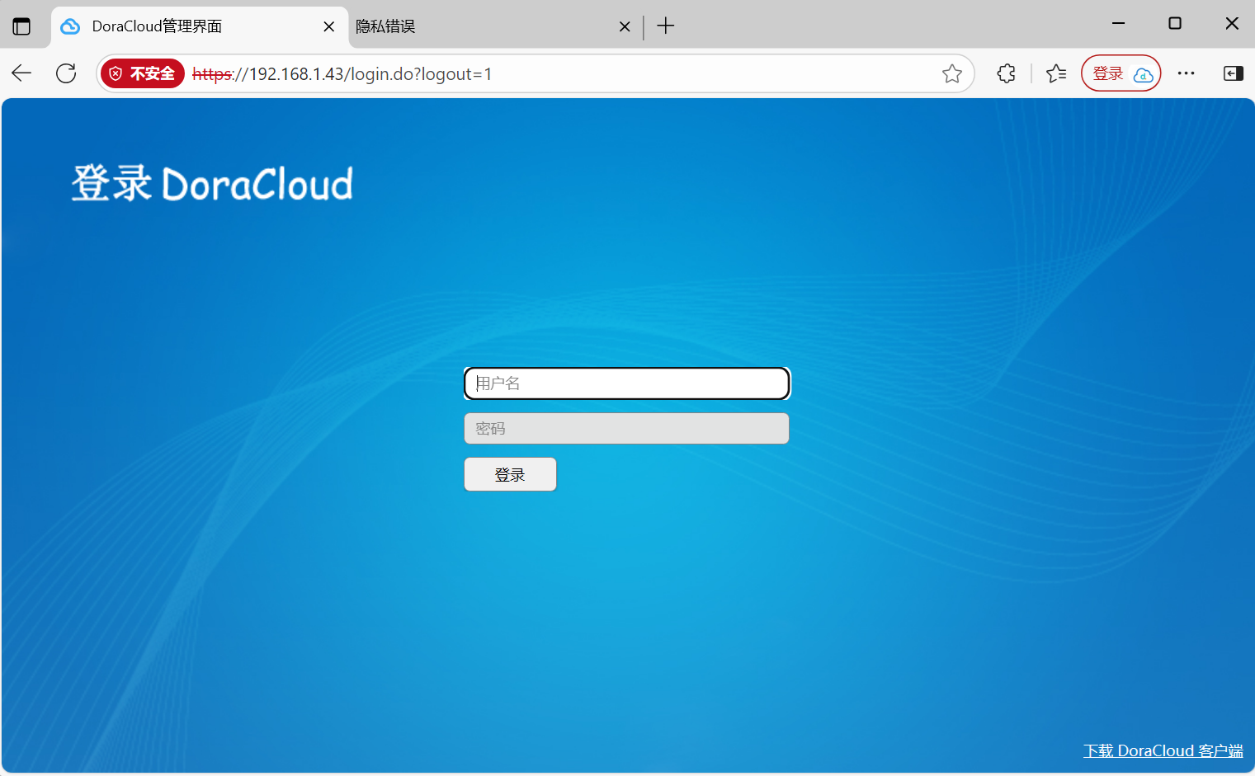The width and height of the screenshot is (1255, 776).
Task: Close the 隐私错误 tab
Action: click(x=625, y=26)
